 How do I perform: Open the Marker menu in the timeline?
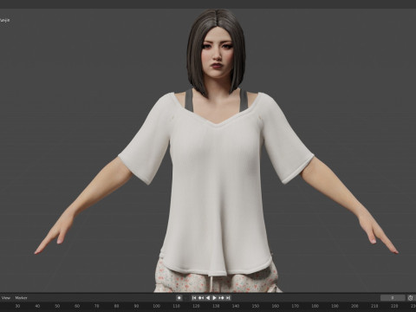pyautogui.click(x=21, y=298)
